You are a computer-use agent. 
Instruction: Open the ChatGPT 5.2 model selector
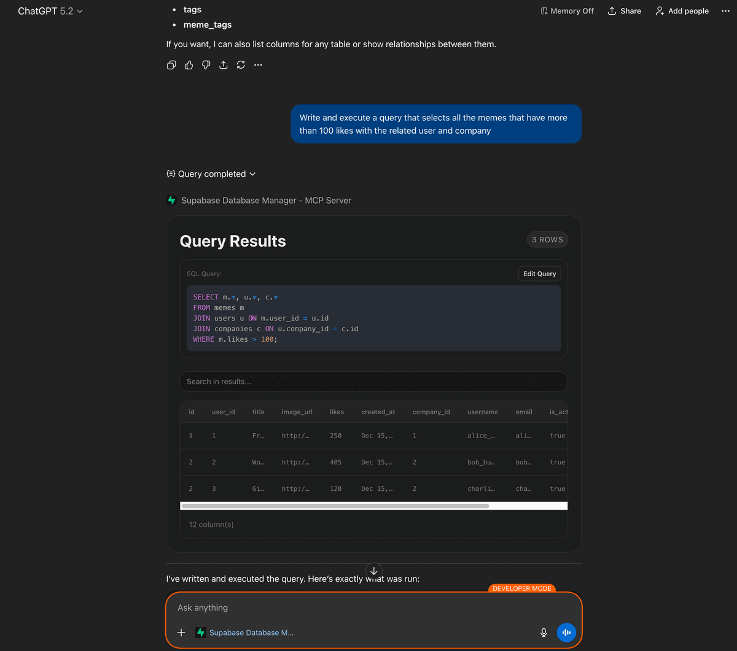pos(50,10)
